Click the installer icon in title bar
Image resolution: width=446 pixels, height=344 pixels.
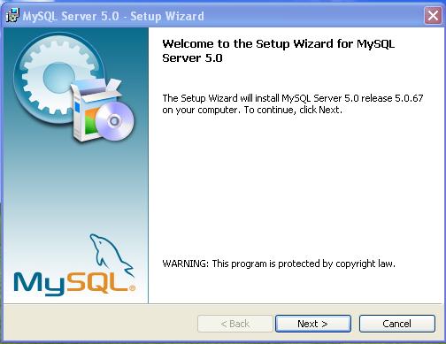tap(12, 16)
